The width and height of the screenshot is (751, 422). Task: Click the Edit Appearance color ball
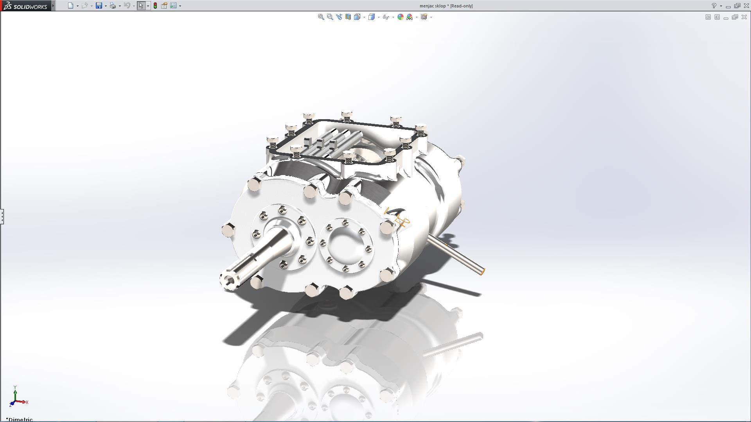point(400,17)
